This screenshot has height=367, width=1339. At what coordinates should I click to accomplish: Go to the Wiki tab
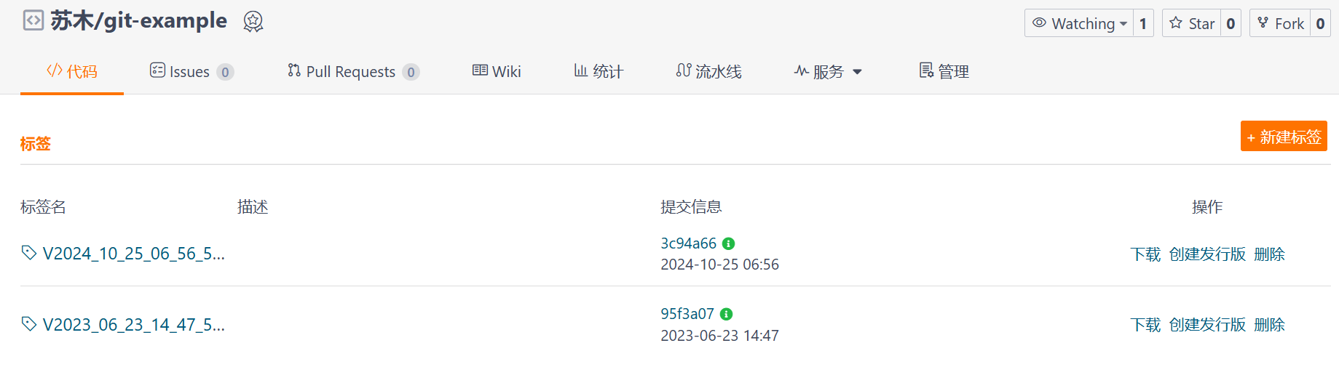497,71
